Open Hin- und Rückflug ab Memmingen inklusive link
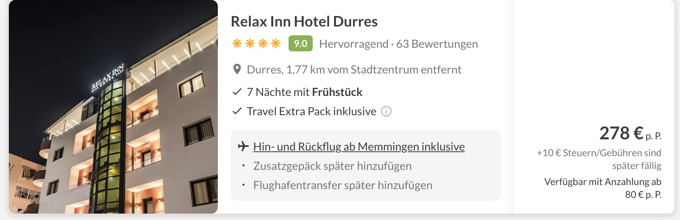This screenshot has width=680, height=220. click(359, 147)
